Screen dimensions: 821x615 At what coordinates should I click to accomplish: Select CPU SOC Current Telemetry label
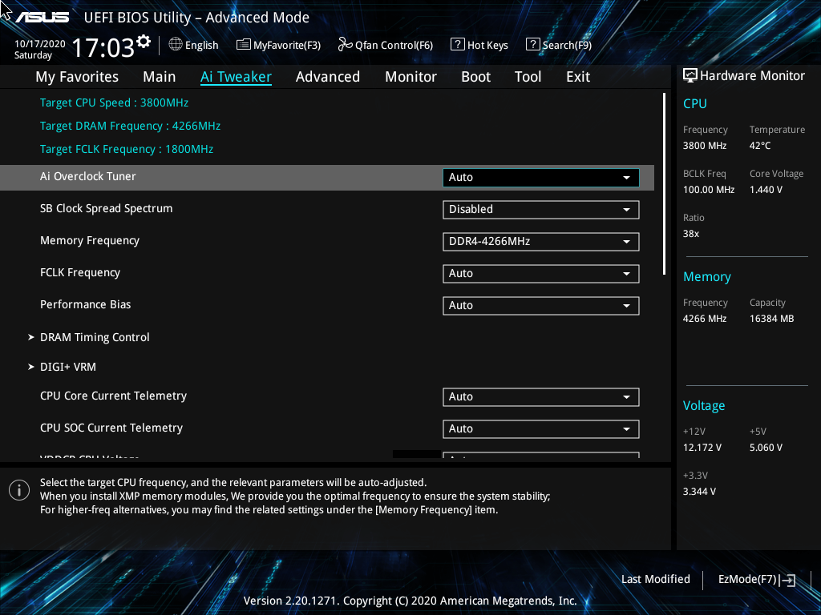pyautogui.click(x=111, y=428)
